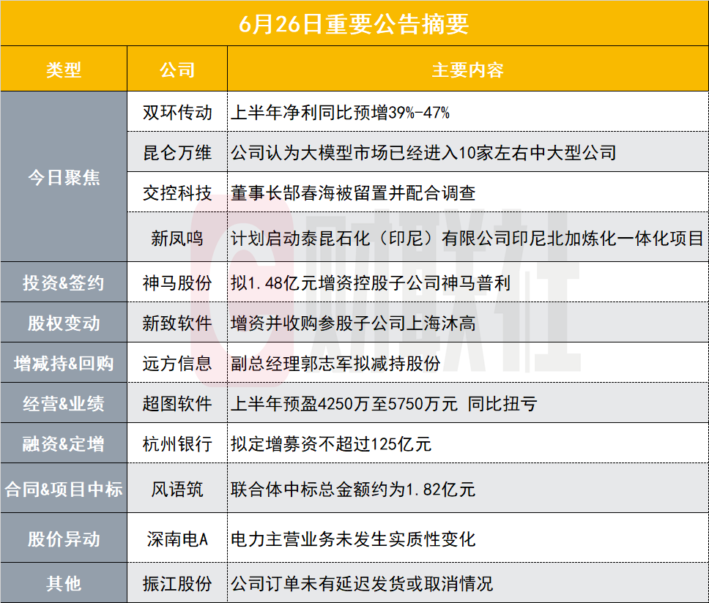Viewport: 709px width, 603px height.
Task: Select company name 振江股份
Action: click(177, 583)
